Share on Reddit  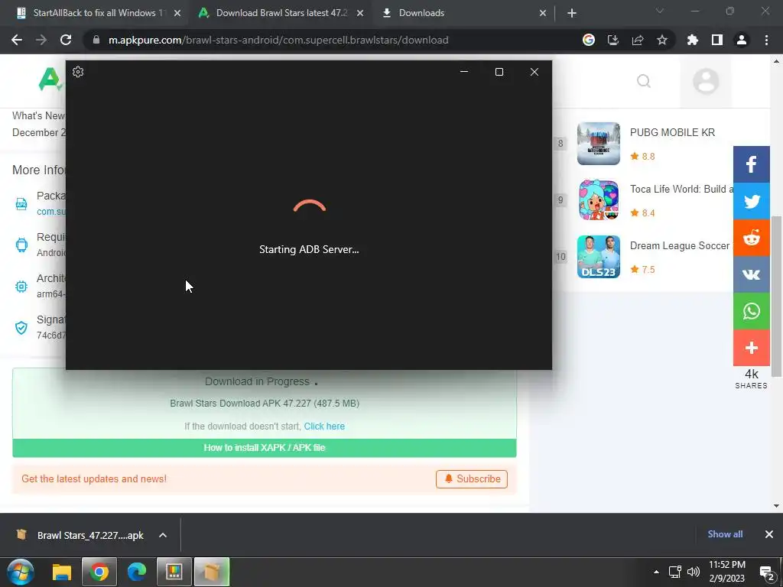click(x=752, y=238)
